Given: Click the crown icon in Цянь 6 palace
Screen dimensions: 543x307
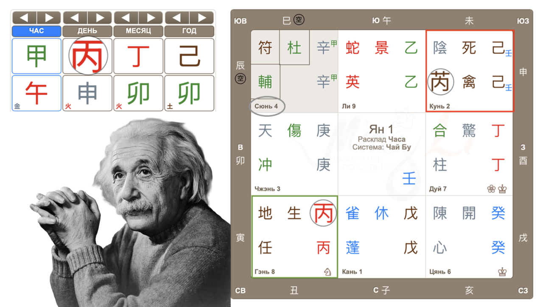Looking at the screenshot, I should pyautogui.click(x=502, y=271).
